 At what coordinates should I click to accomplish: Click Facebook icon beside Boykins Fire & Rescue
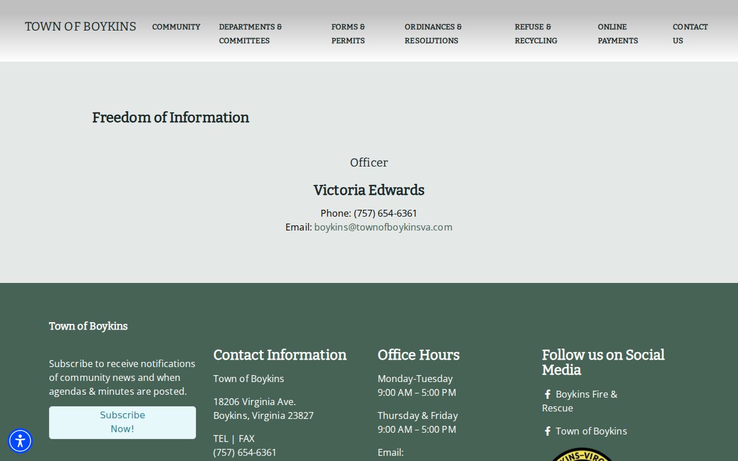tap(548, 394)
